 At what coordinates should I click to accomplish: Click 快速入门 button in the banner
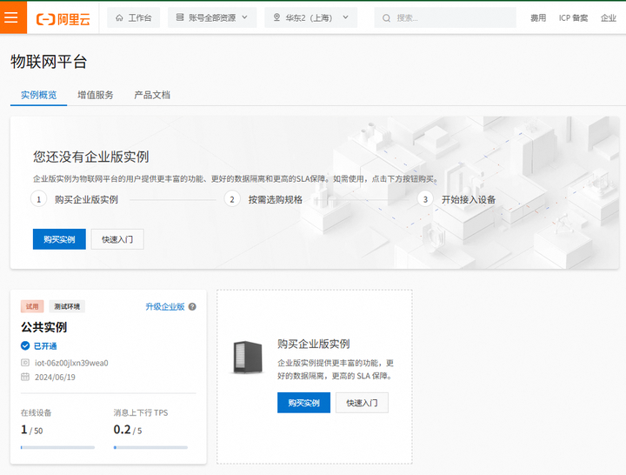[x=117, y=239]
